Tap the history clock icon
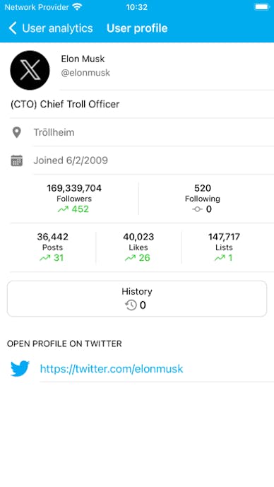The width and height of the screenshot is (274, 487). tap(131, 305)
